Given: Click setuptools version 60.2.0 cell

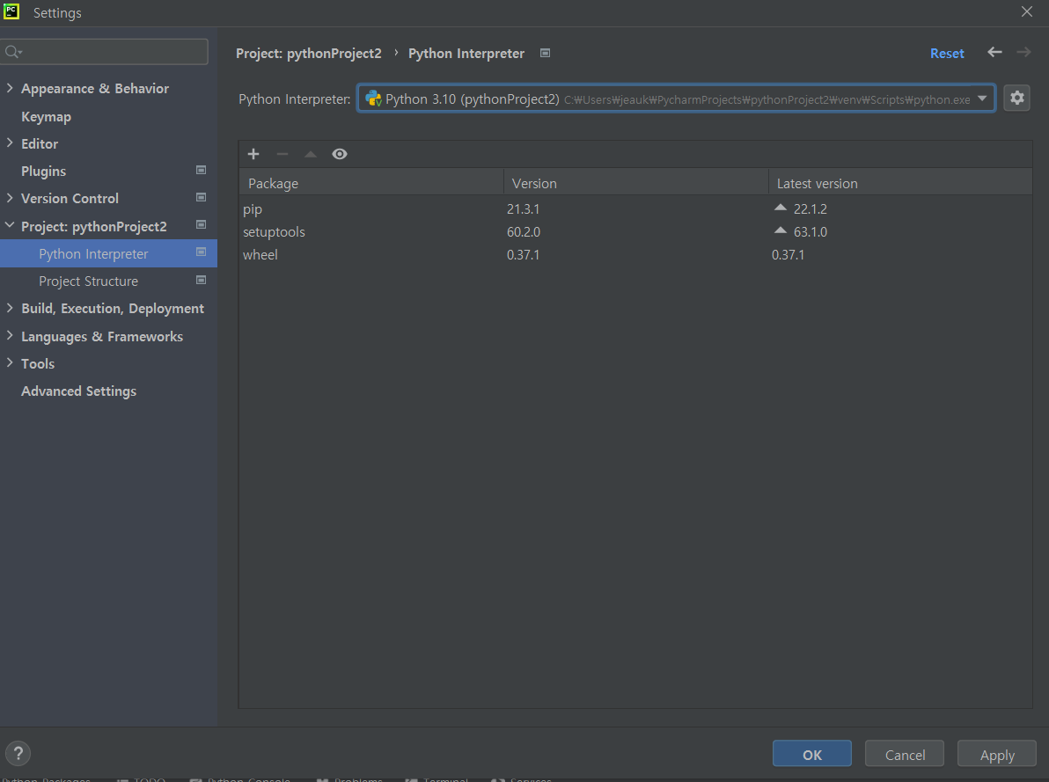Looking at the screenshot, I should point(524,231).
